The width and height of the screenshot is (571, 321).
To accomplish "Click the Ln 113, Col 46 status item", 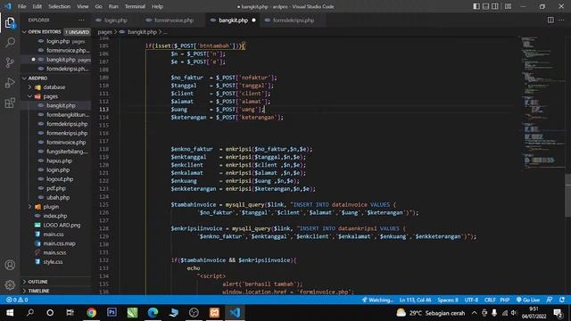I will click(x=415, y=300).
